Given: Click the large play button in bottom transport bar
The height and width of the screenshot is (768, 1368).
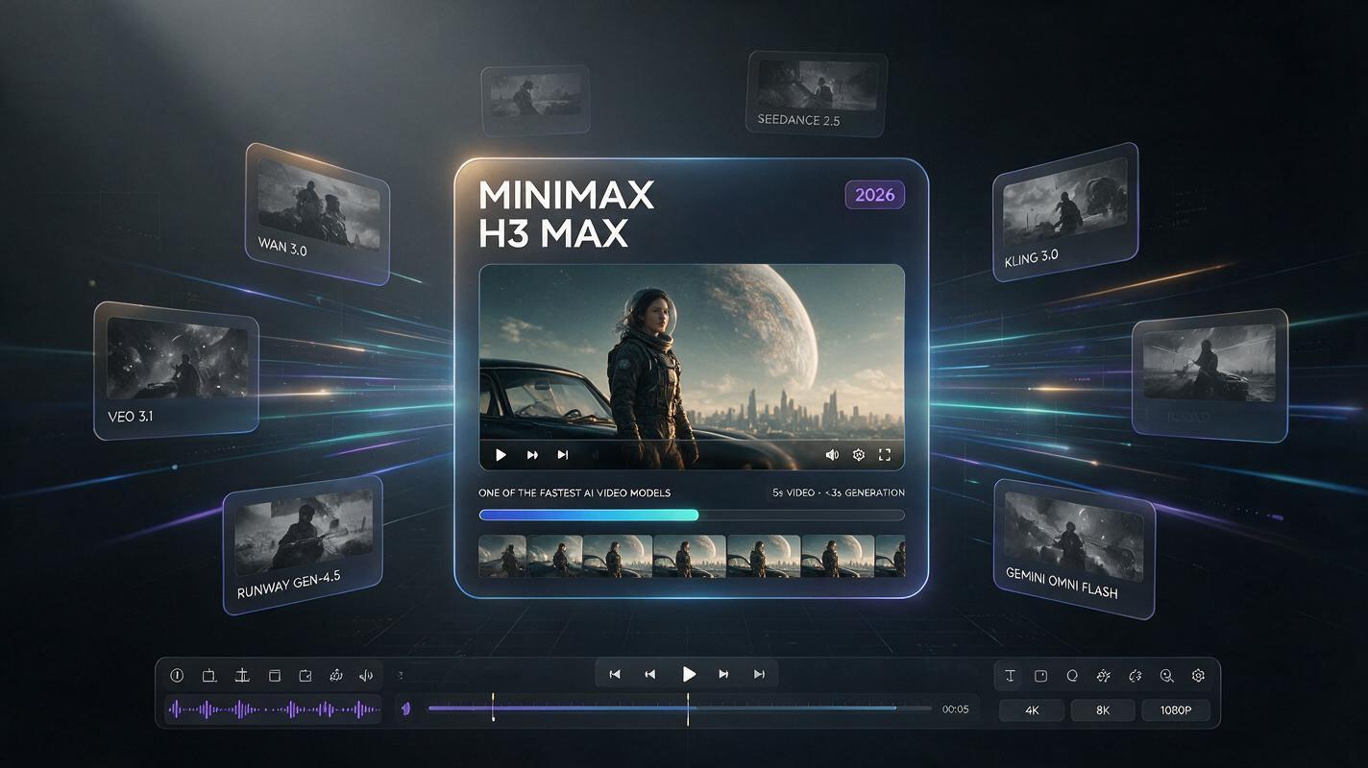Looking at the screenshot, I should (688, 675).
